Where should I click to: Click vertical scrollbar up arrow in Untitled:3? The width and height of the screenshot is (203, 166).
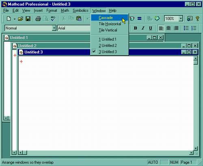click(195, 58)
